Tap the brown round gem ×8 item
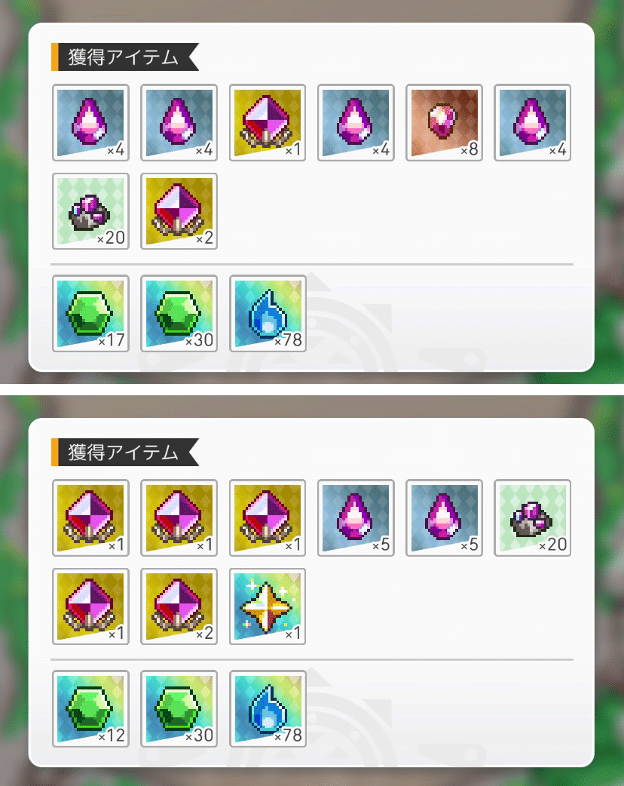 [444, 123]
